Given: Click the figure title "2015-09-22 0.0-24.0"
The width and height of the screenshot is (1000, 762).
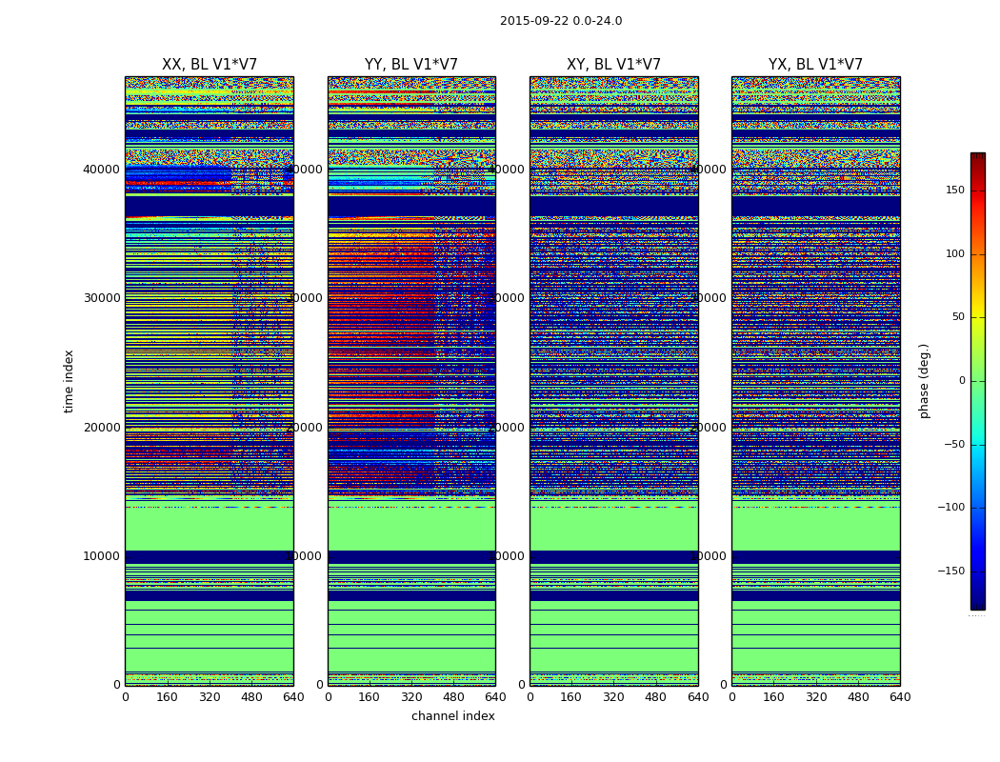Looking at the screenshot, I should coord(561,21).
